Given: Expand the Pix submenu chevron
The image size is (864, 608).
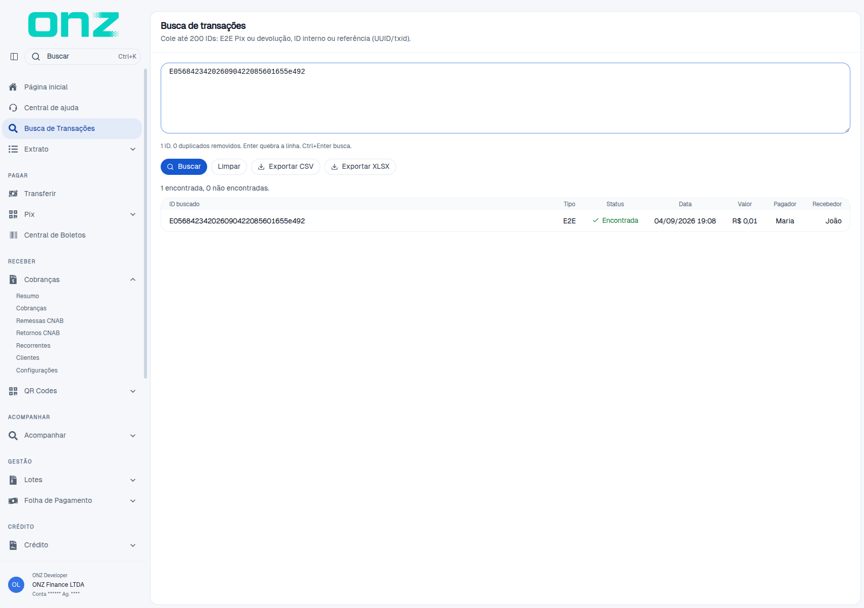Looking at the screenshot, I should (133, 214).
